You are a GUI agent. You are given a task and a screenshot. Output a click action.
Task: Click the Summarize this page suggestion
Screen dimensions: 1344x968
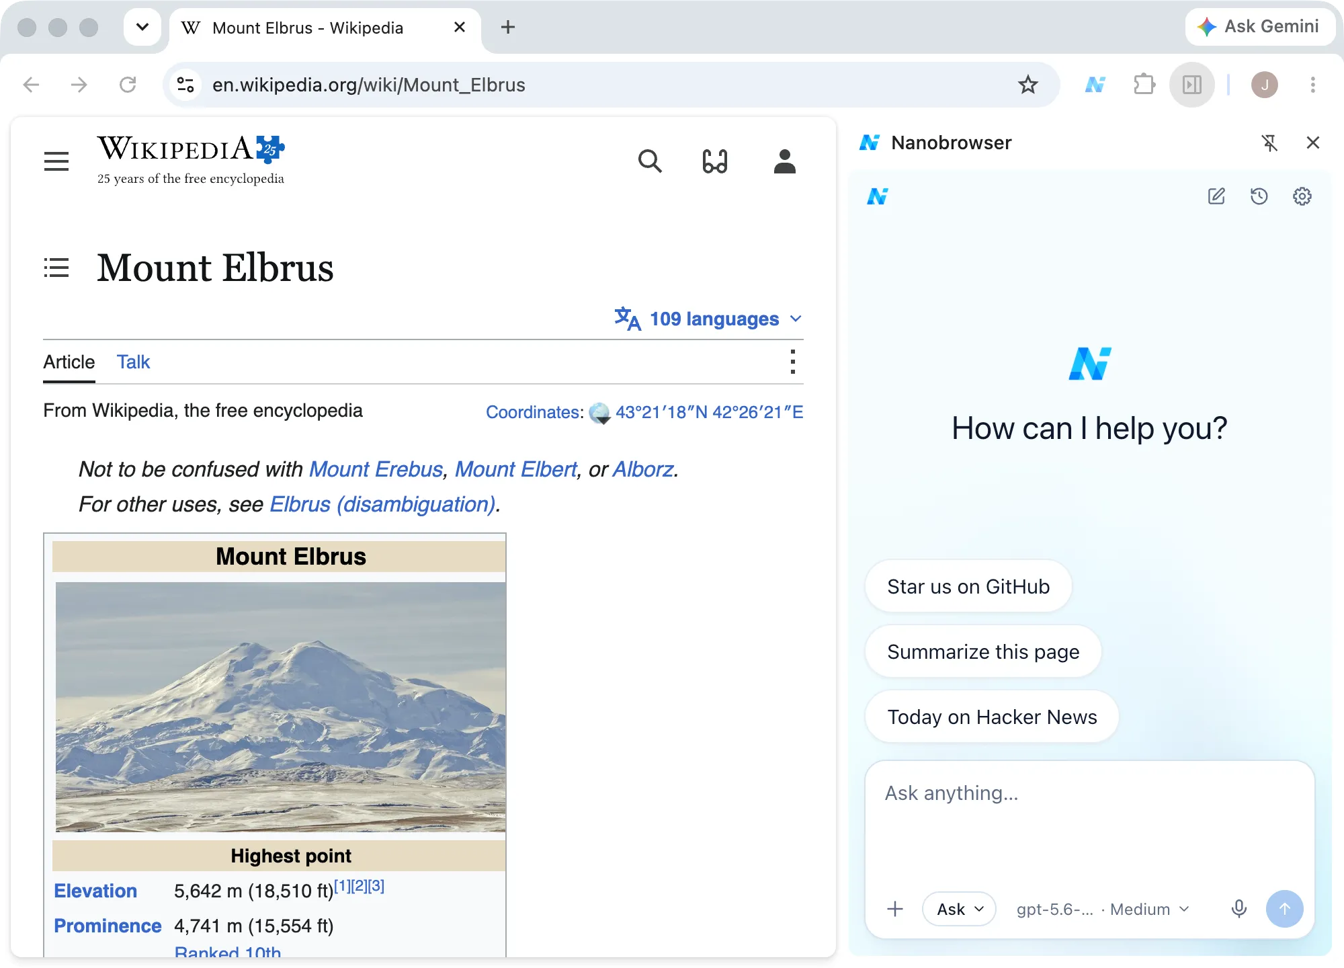click(983, 651)
